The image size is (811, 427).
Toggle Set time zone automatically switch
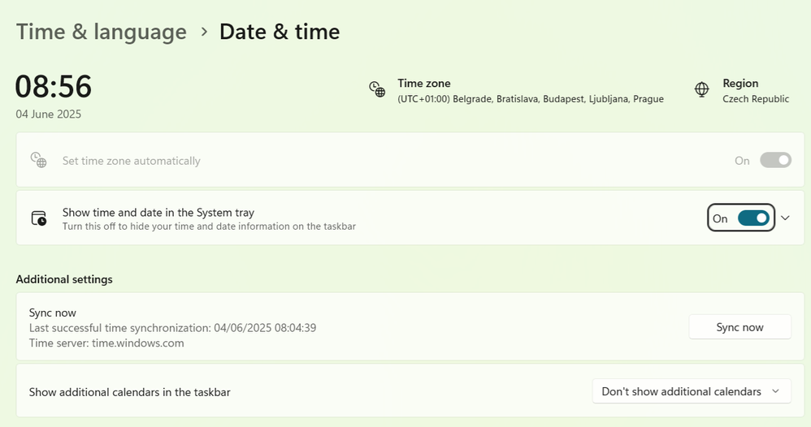click(x=775, y=160)
